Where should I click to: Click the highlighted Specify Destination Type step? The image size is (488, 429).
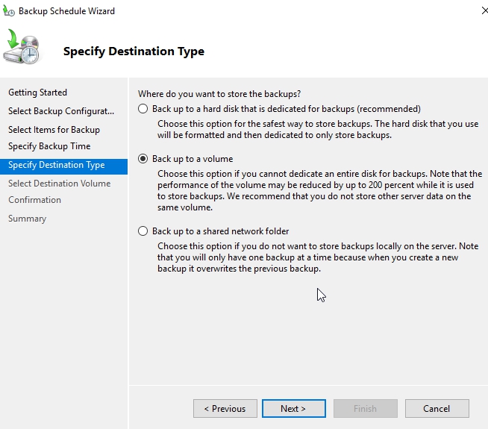(56, 165)
